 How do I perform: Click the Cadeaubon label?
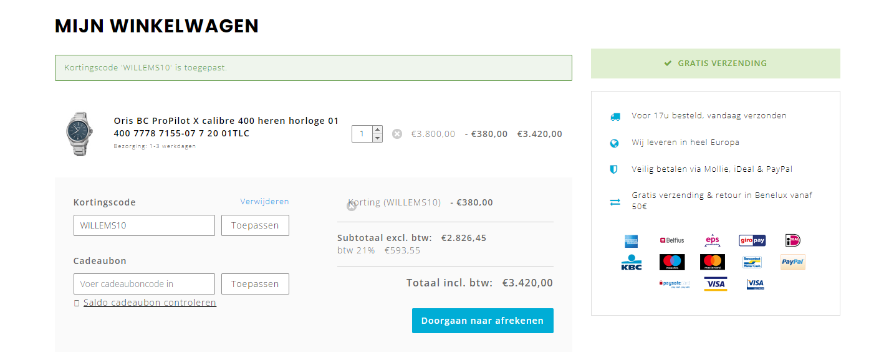[100, 261]
